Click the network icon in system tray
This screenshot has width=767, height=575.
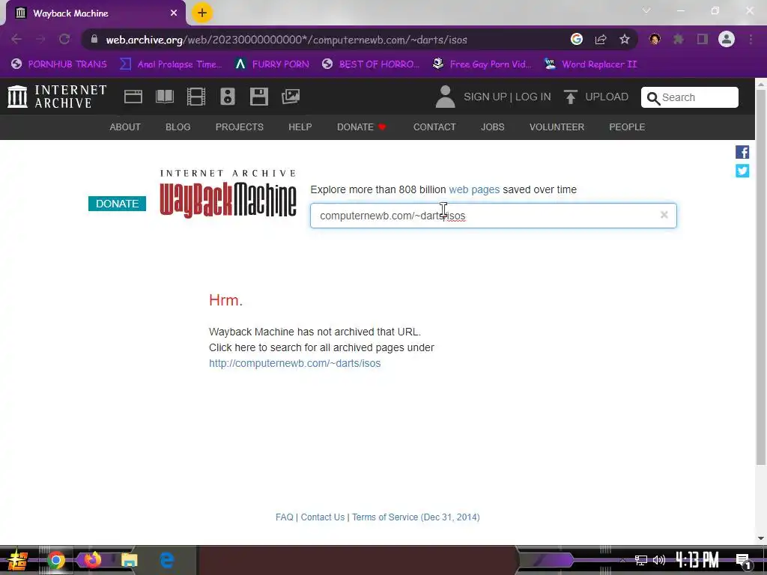pos(641,560)
